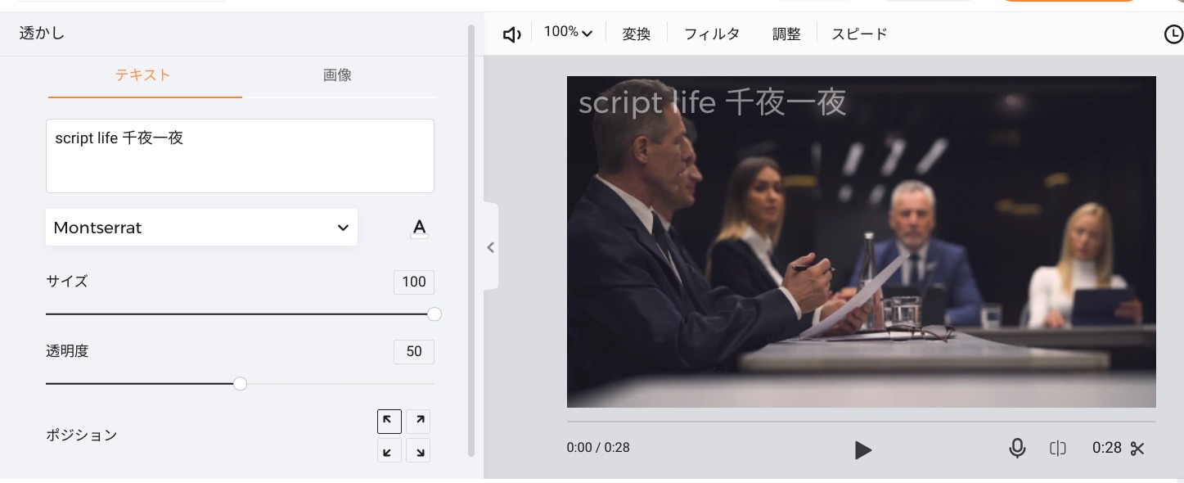Open the Montserrat font dropdown
This screenshot has width=1184, height=483.
pyautogui.click(x=201, y=228)
